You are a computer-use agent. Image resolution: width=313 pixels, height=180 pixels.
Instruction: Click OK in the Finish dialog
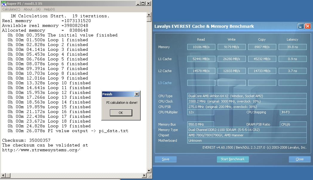121,113
